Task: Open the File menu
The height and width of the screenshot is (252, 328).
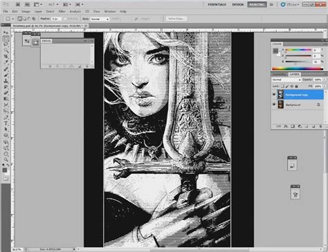Action: coord(6,11)
